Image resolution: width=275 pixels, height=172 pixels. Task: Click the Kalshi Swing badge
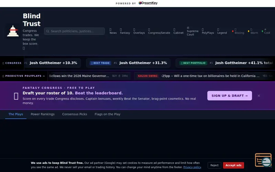click(x=148, y=76)
